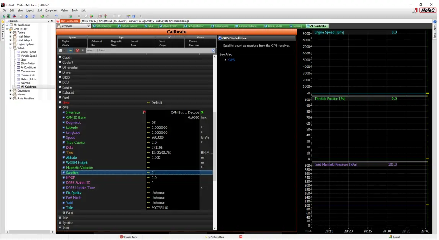Open the Online menu
The width and height of the screenshot is (439, 240).
[64, 10]
